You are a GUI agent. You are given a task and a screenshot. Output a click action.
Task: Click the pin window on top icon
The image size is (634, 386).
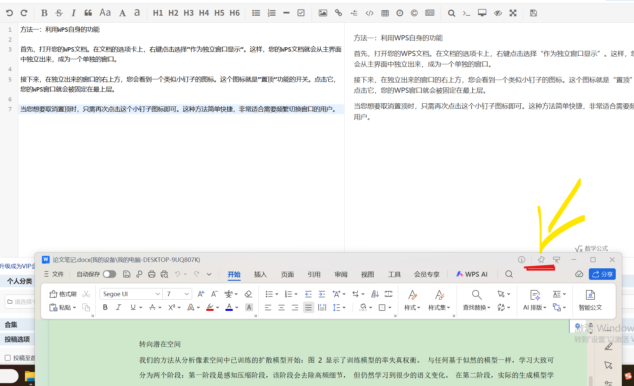[541, 260]
